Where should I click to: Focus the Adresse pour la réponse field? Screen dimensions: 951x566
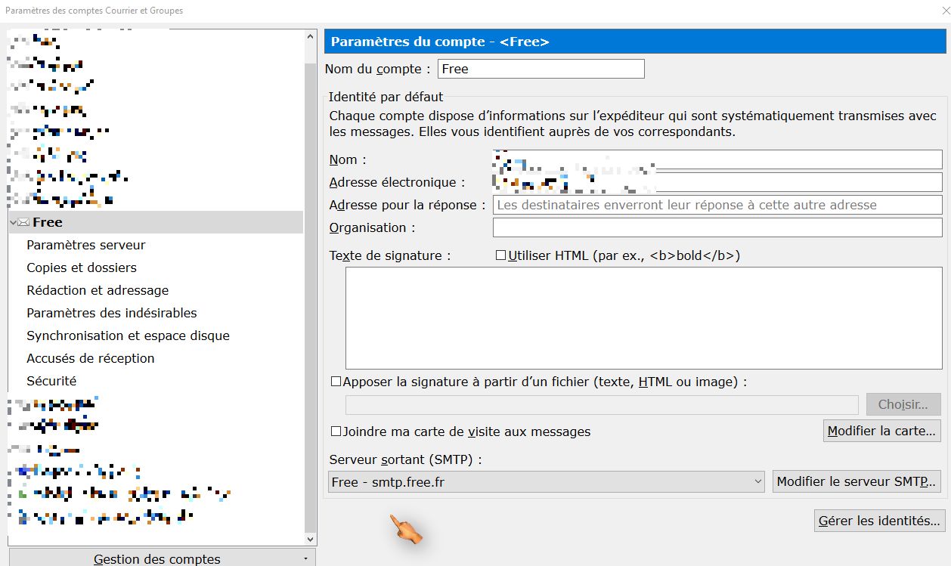click(717, 205)
